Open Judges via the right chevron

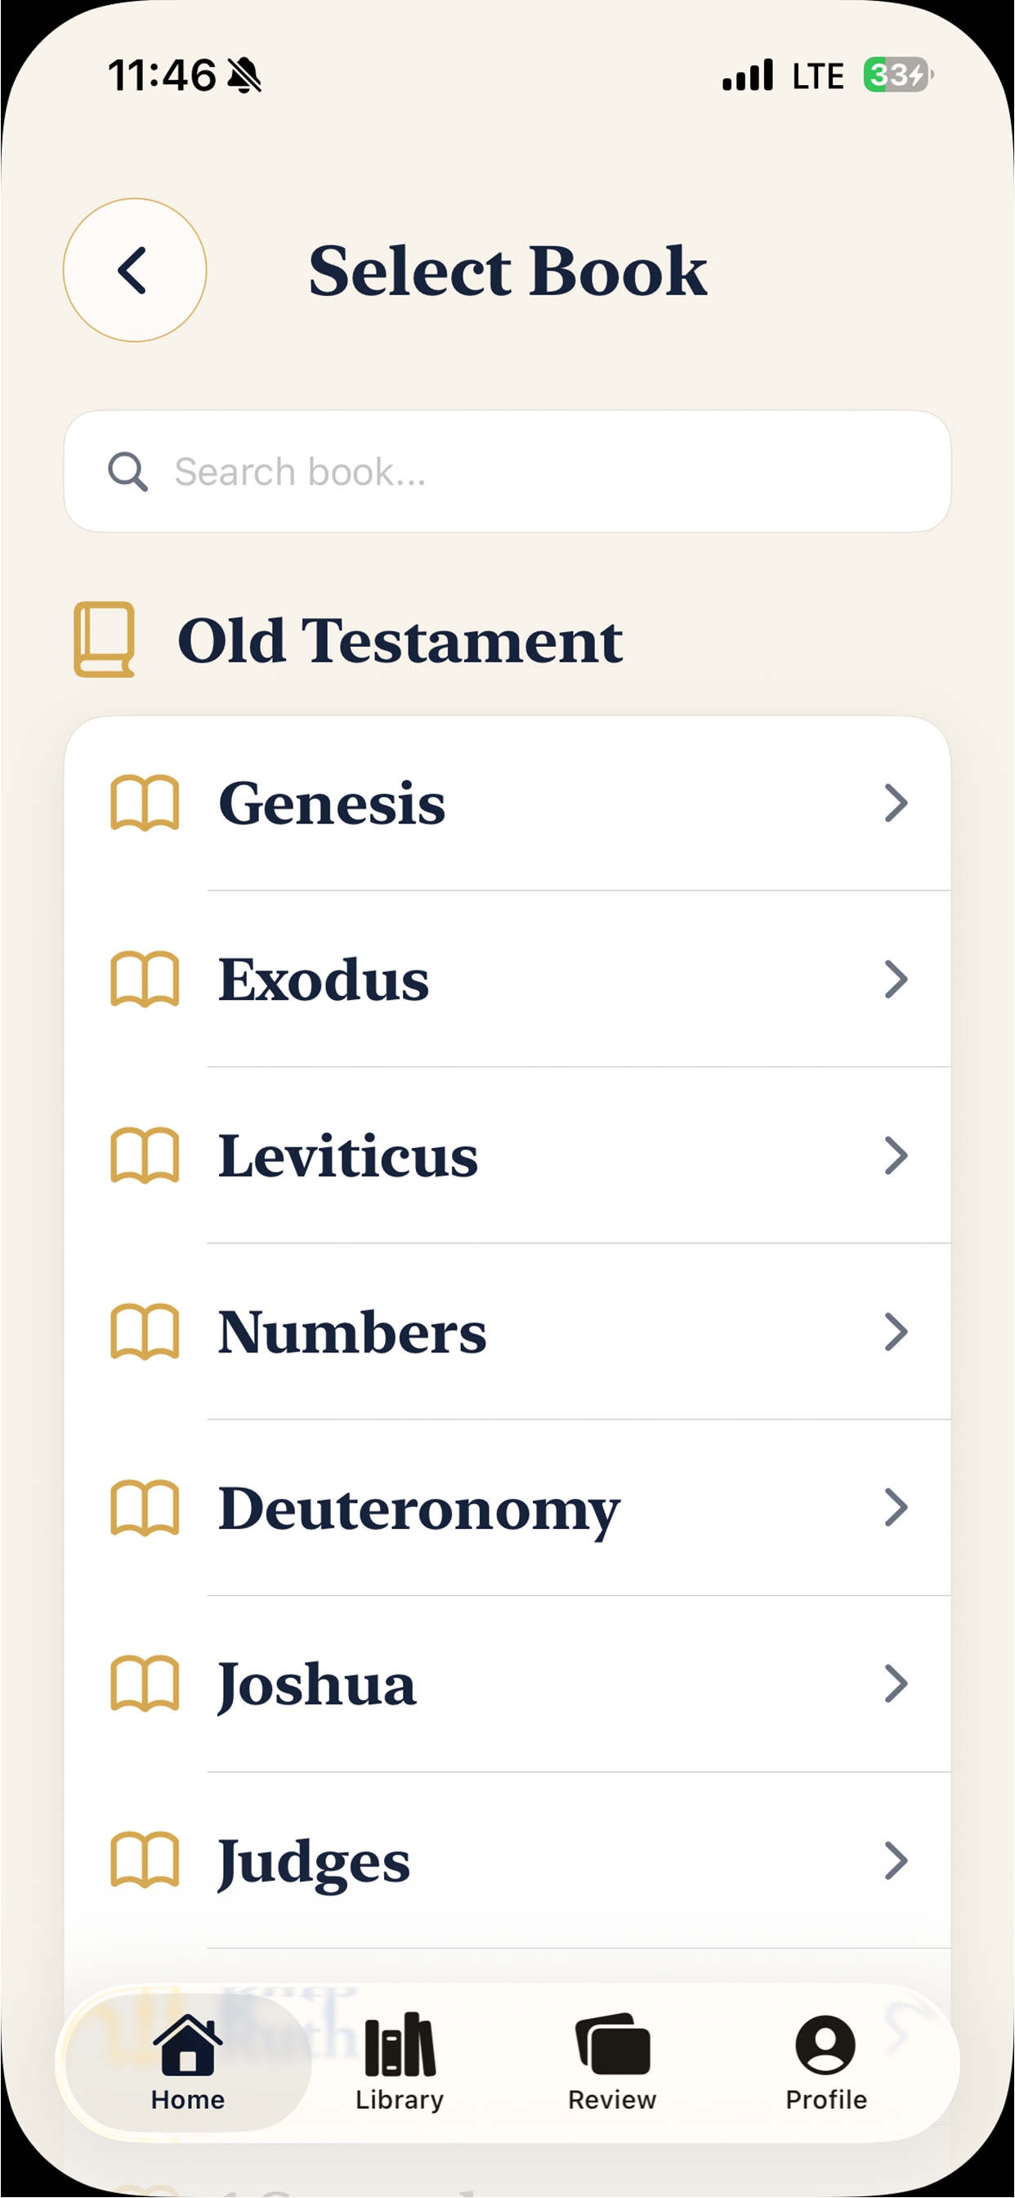click(x=896, y=1861)
